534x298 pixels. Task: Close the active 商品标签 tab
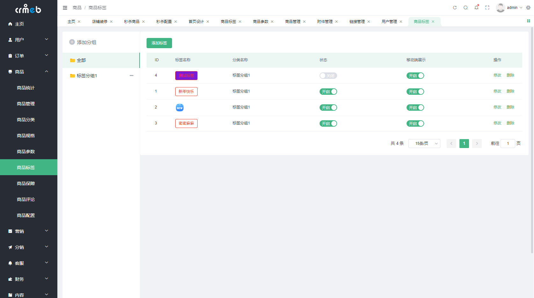[433, 22]
